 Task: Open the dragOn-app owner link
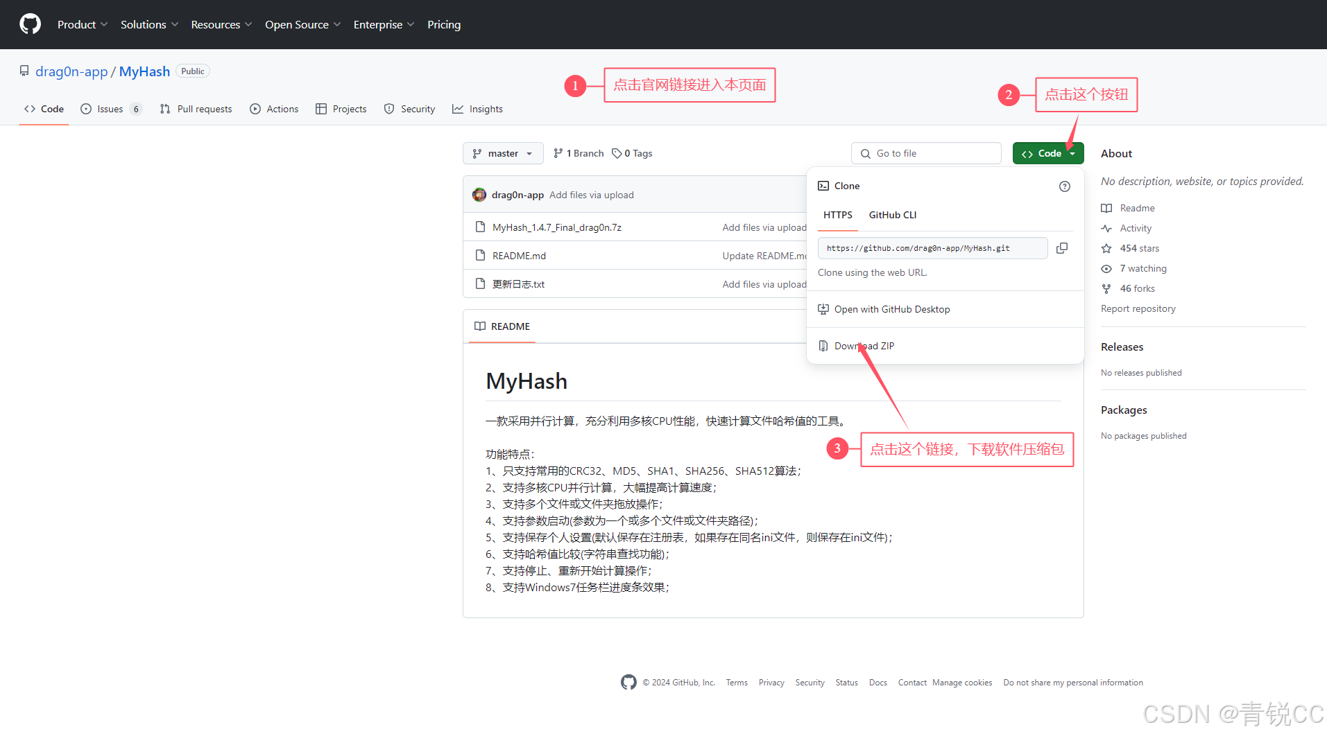click(x=71, y=71)
